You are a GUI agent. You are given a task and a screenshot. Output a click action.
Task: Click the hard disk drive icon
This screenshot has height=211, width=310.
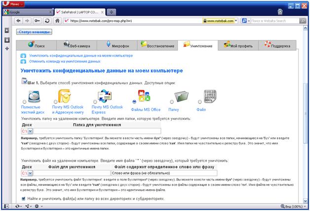click(x=34, y=96)
